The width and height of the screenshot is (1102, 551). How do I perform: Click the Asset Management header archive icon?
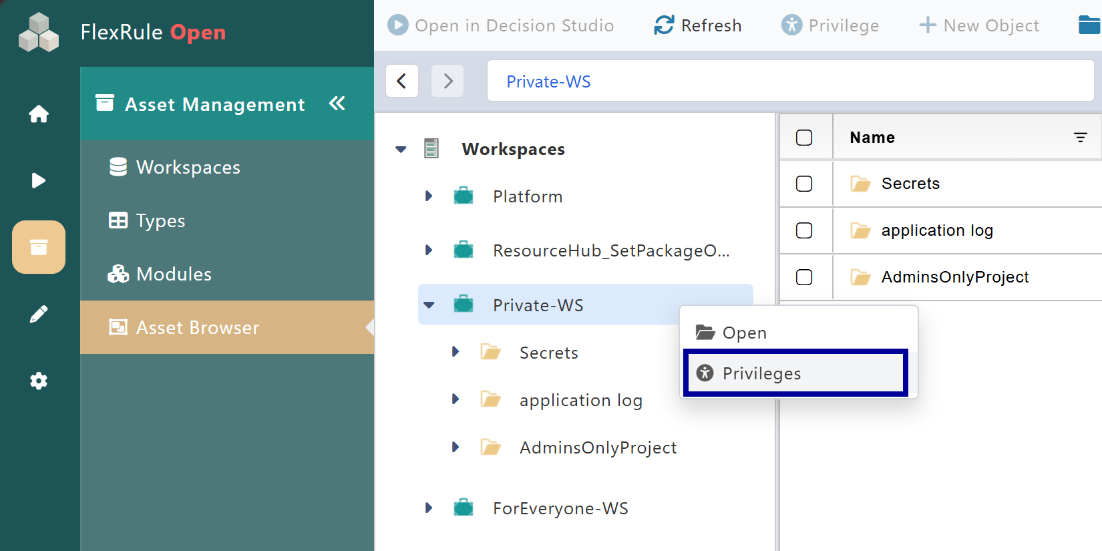tap(105, 103)
